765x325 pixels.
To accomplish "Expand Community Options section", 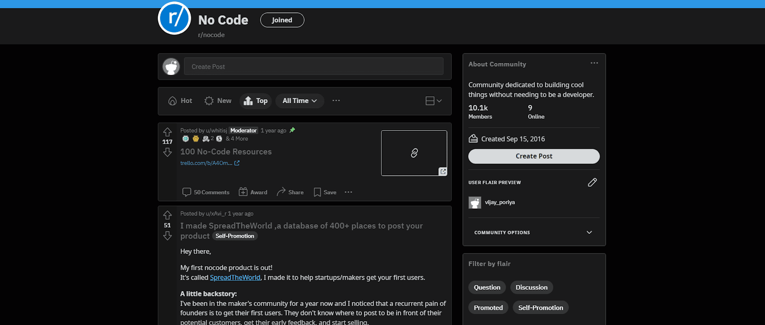I will [534, 232].
